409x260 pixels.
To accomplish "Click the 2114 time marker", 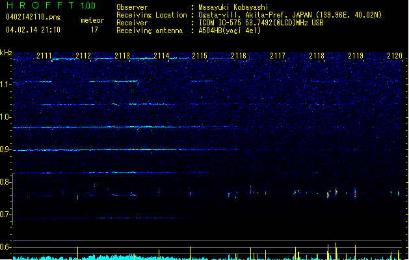I will click(161, 56).
